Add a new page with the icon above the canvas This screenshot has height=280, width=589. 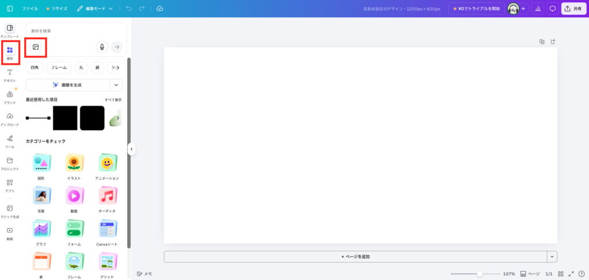coord(553,42)
